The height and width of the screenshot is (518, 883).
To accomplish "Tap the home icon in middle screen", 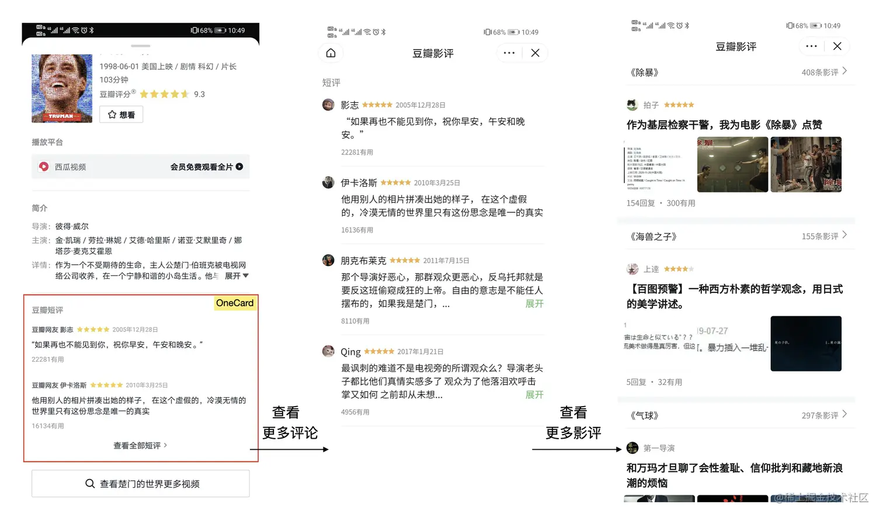I will pyautogui.click(x=331, y=53).
